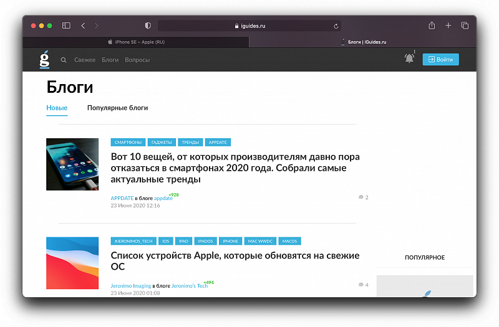The height and width of the screenshot is (327, 499).
Task: Click the СМАРТФОНЫ tag
Action: click(128, 142)
